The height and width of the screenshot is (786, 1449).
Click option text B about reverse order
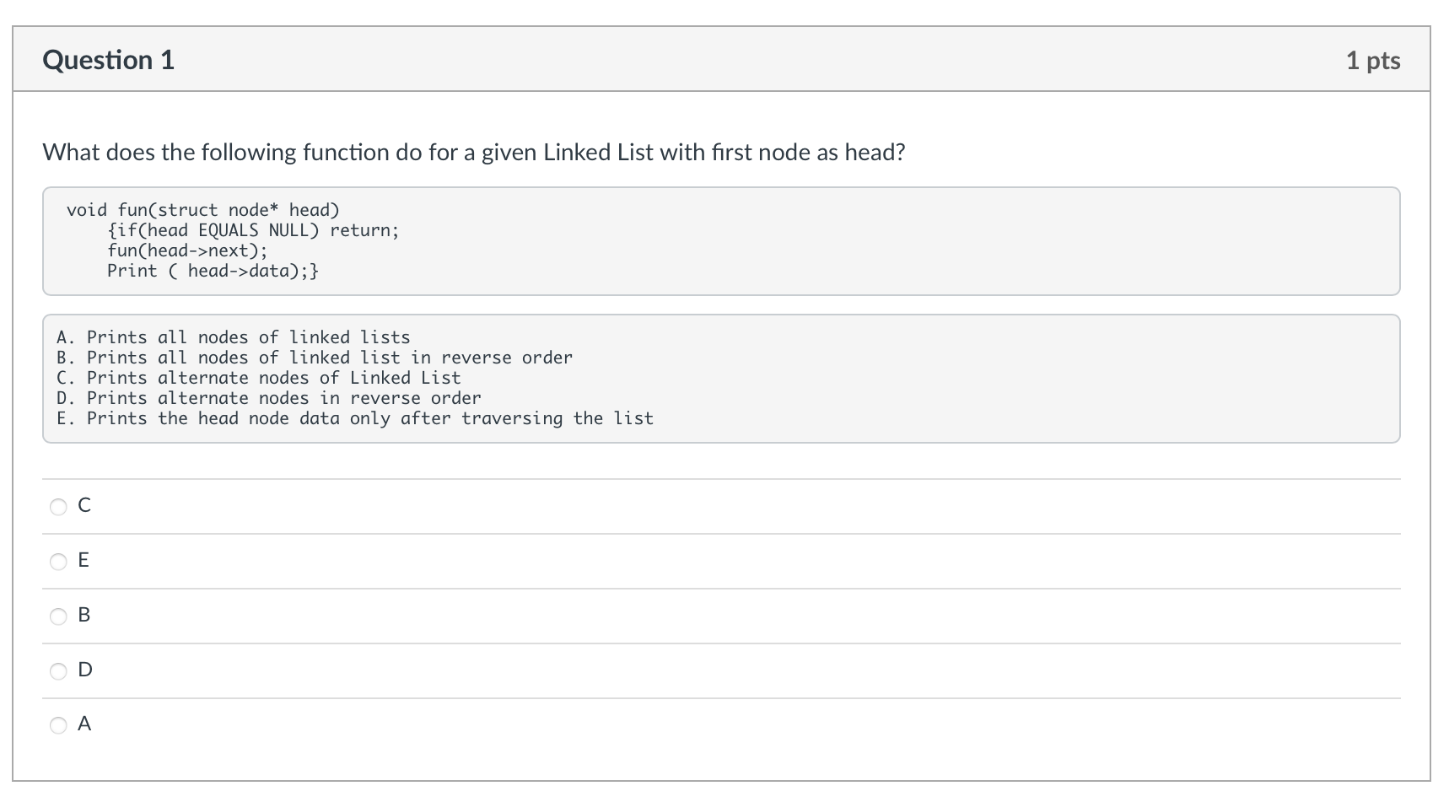pyautogui.click(x=315, y=358)
